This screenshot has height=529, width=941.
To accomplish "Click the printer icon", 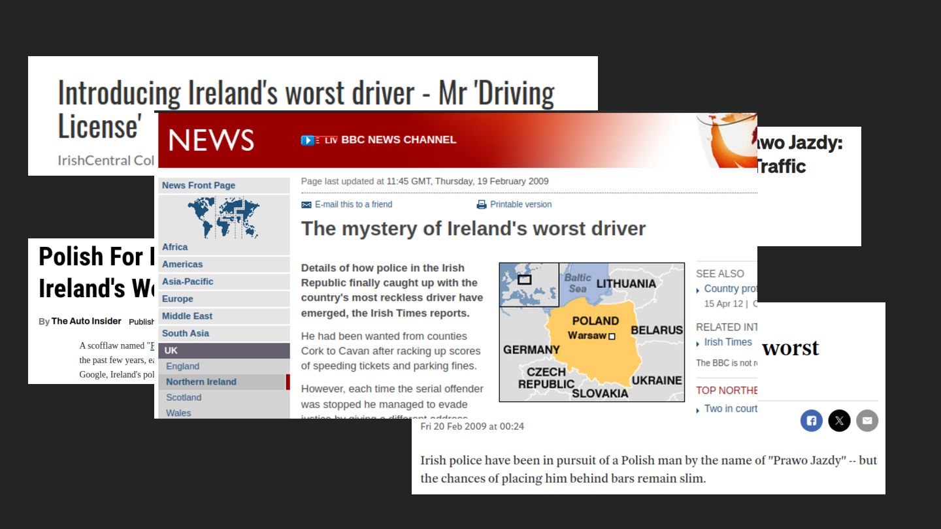I will 482,204.
